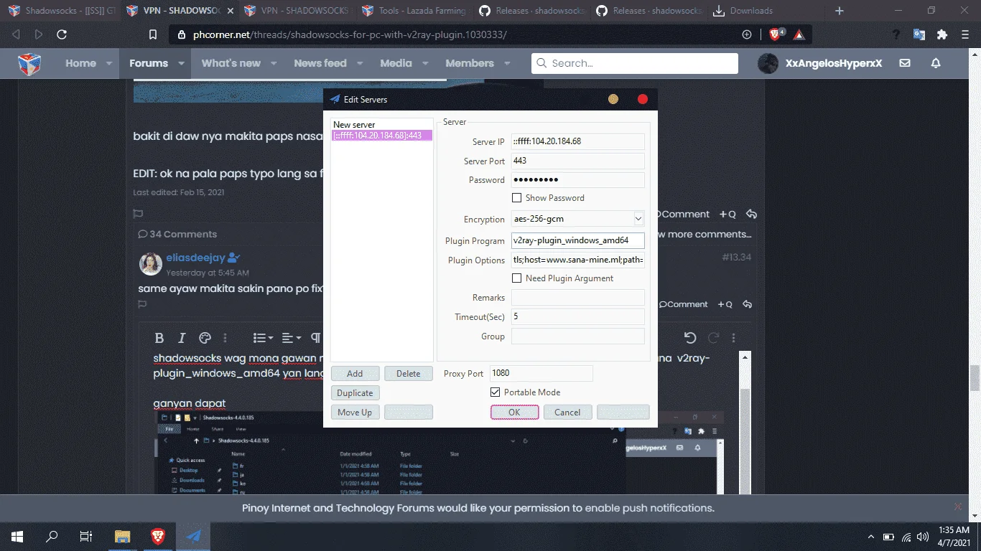Expand the Home menu arrow
The height and width of the screenshot is (551, 981).
point(109,63)
